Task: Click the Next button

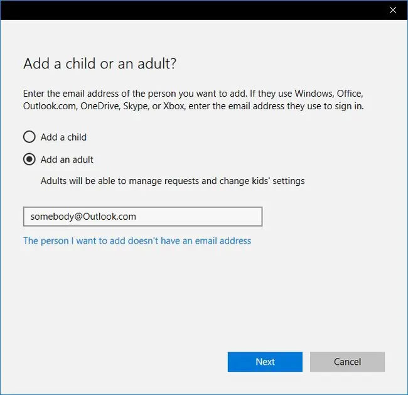Action: point(265,362)
